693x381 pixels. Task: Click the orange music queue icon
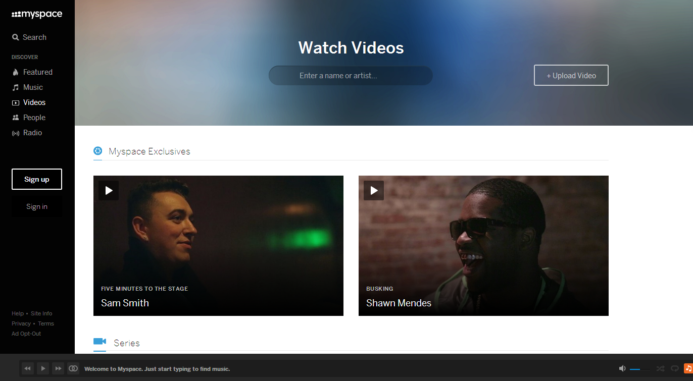click(x=688, y=368)
